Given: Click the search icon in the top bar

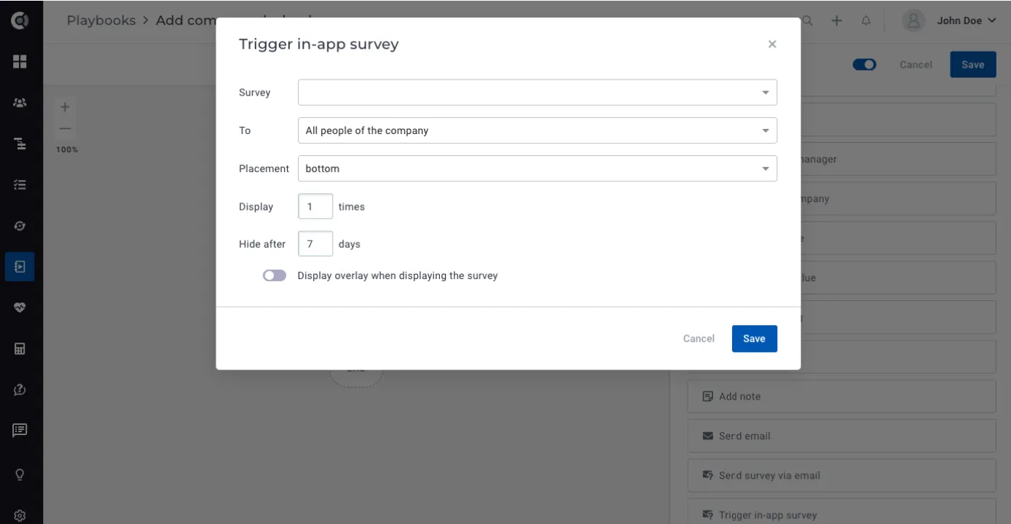Looking at the screenshot, I should tap(808, 21).
